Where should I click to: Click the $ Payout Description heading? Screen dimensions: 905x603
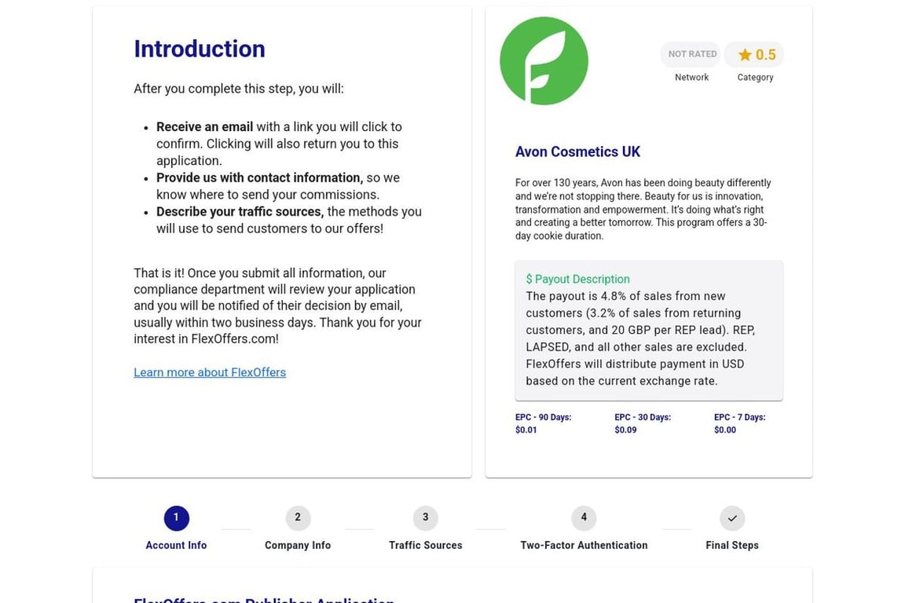[x=577, y=280]
